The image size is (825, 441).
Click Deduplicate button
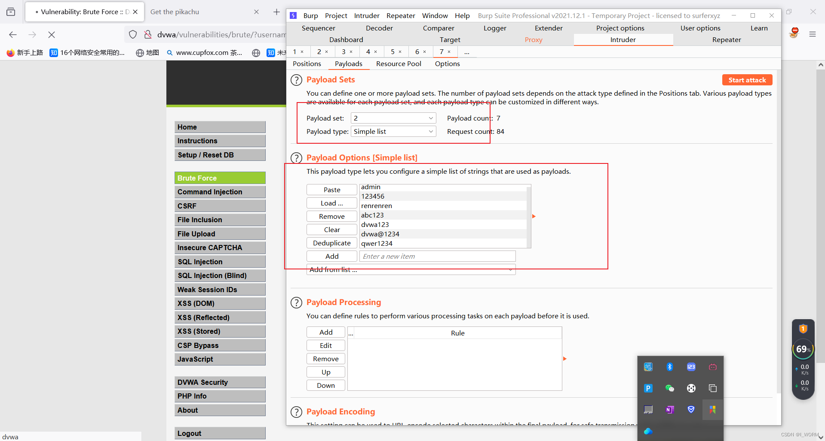(x=332, y=243)
